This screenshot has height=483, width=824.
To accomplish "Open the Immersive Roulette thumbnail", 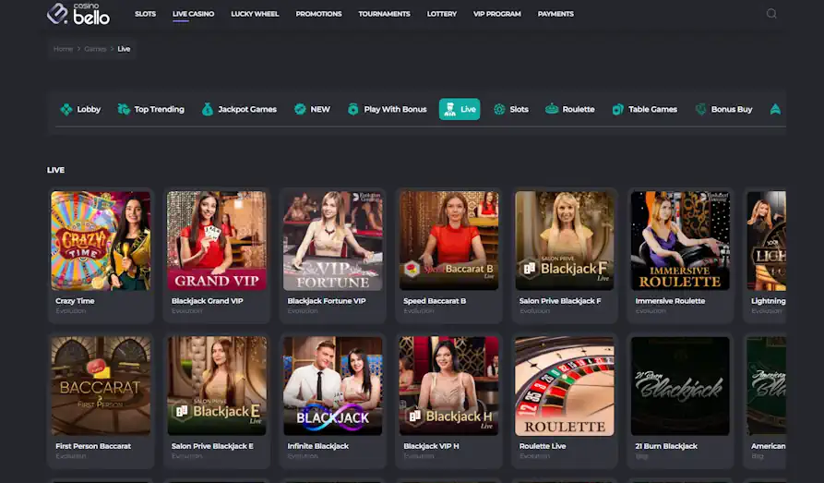I will coord(680,240).
